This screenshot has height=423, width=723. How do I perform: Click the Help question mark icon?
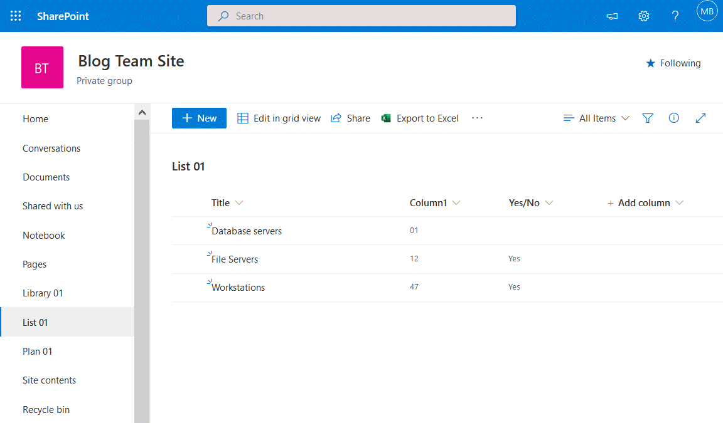coord(675,16)
